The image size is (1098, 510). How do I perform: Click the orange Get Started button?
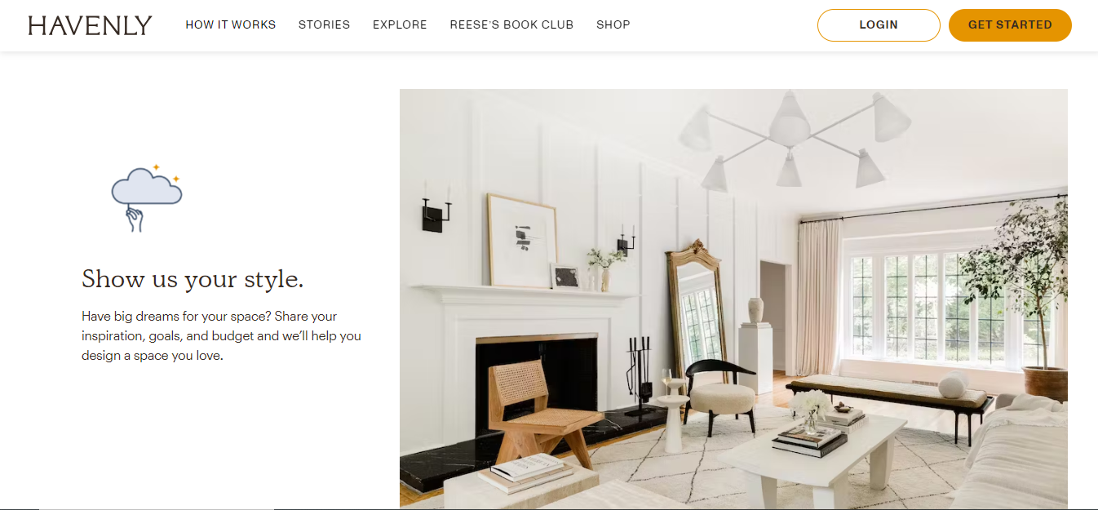[1010, 25]
